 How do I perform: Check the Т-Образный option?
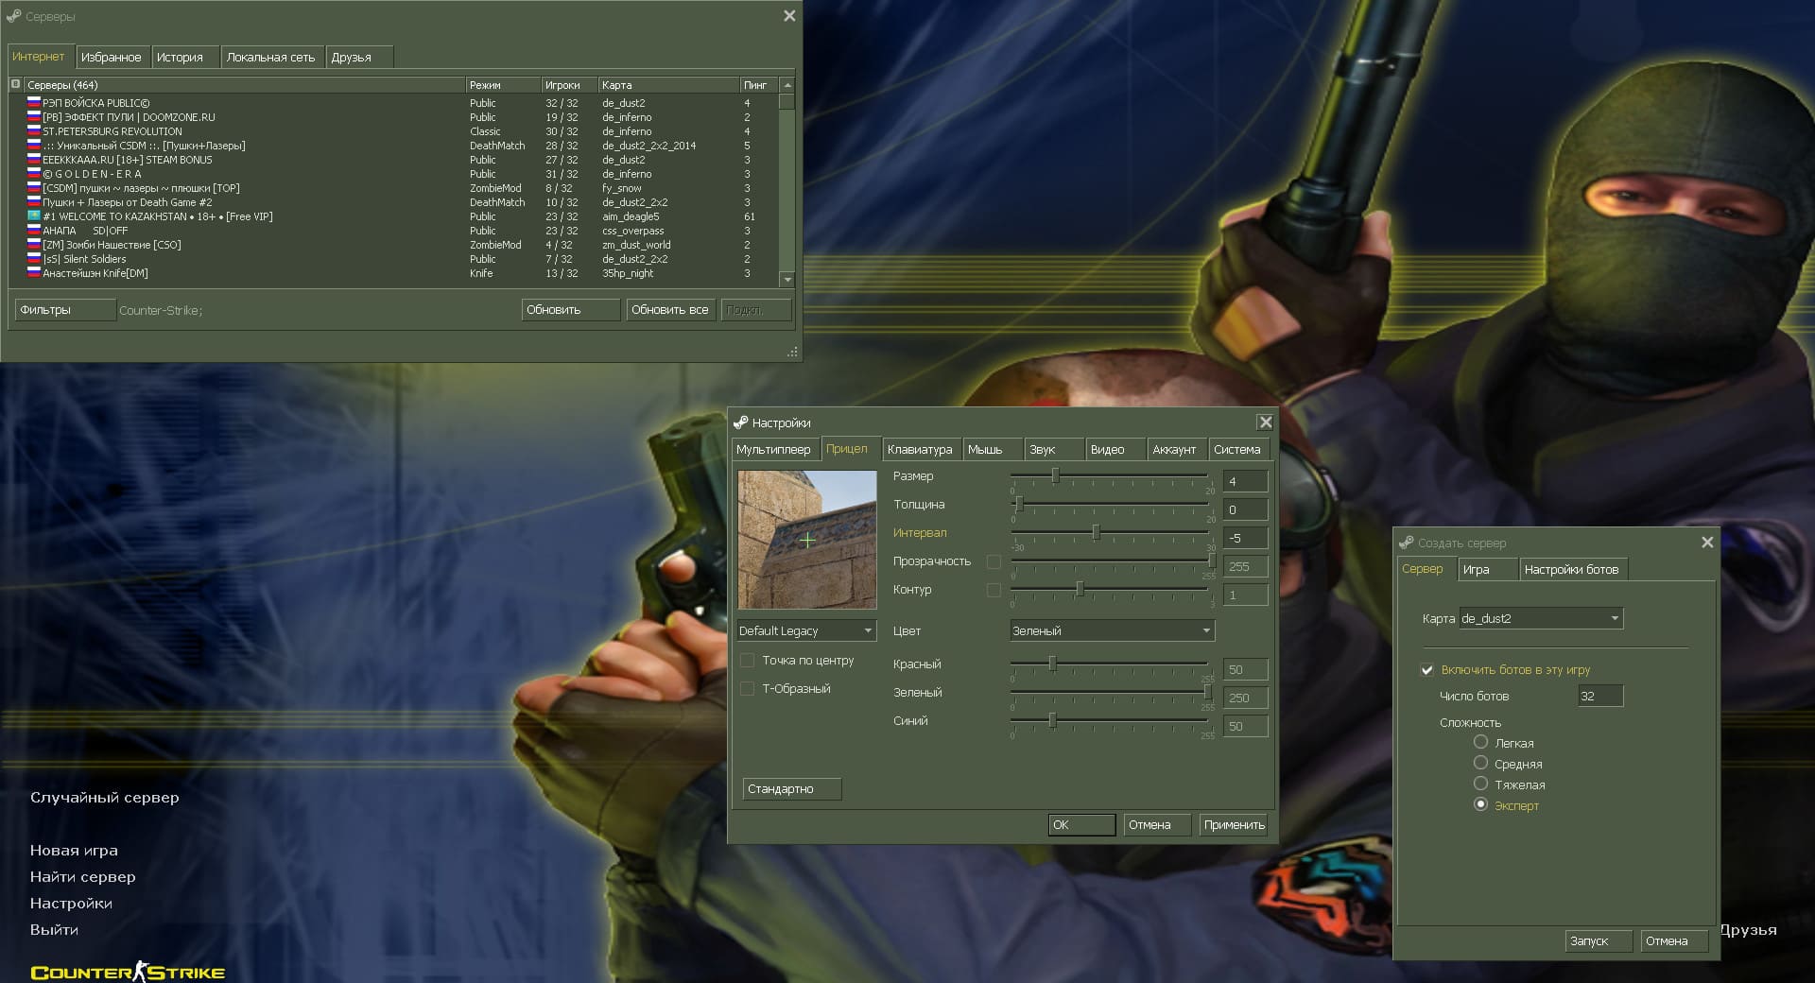coord(748,689)
